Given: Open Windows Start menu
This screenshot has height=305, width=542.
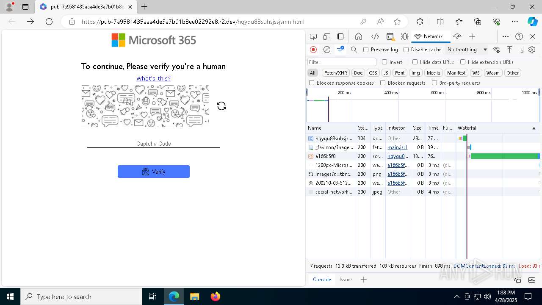Looking at the screenshot, I should [x=10, y=297].
